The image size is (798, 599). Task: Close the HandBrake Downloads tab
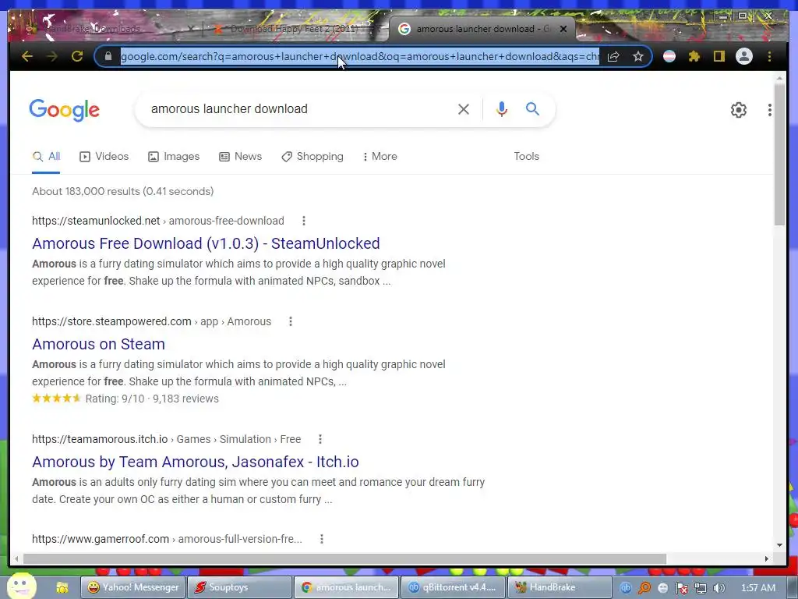[191, 29]
